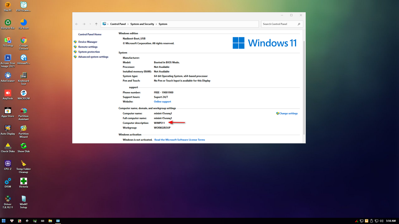This screenshot has height=224, width=399.
Task: Open Advanced system settings link
Action: 93,57
